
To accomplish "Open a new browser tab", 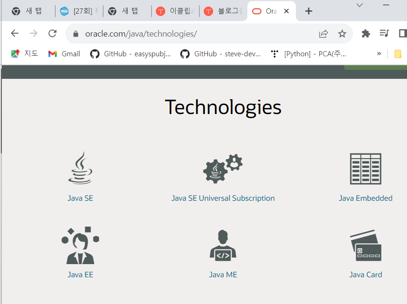I will click(308, 11).
